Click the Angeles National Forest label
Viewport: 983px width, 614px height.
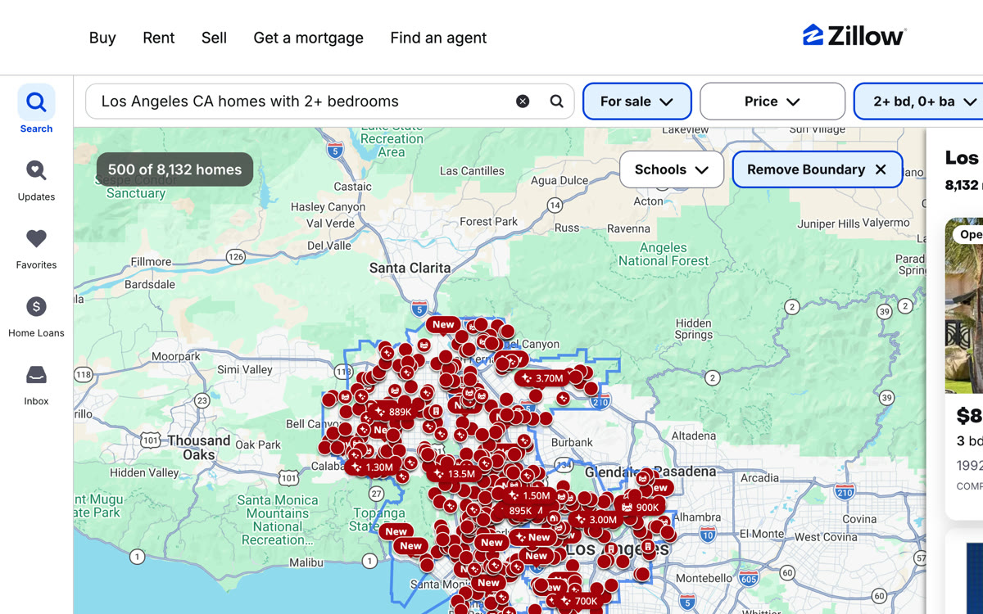[x=664, y=254]
